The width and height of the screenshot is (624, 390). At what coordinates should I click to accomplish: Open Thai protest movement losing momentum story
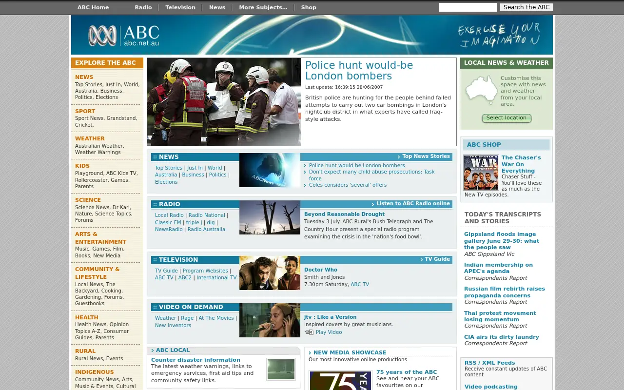pos(500,316)
